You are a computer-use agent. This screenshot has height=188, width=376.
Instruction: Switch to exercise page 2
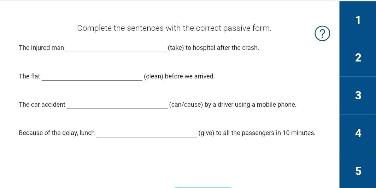[358, 58]
